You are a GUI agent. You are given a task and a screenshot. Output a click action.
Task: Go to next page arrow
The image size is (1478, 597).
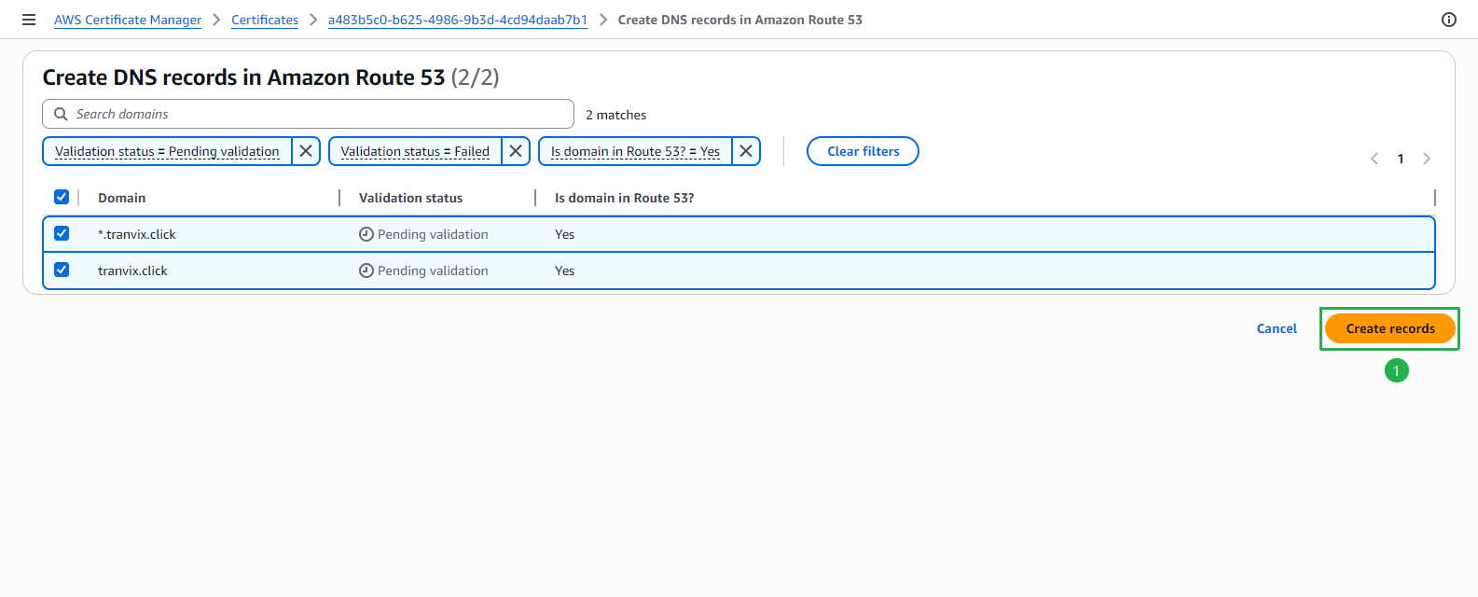click(x=1427, y=159)
